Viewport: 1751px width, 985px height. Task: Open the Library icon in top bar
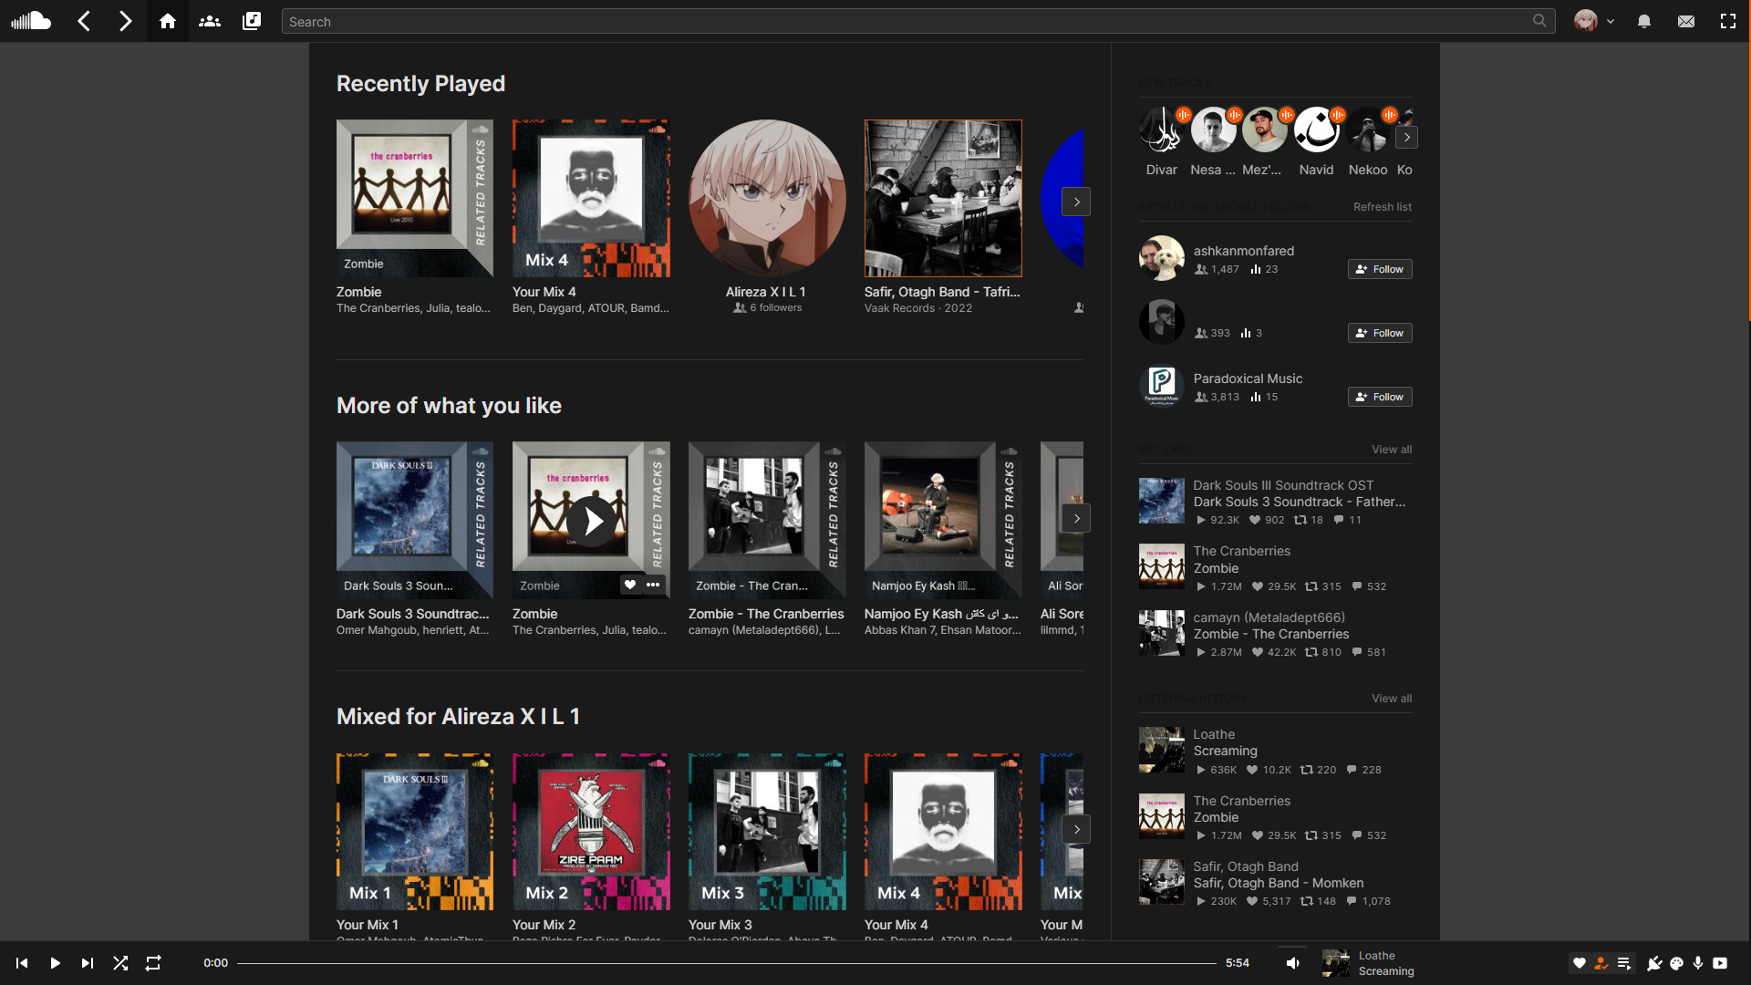tap(252, 21)
